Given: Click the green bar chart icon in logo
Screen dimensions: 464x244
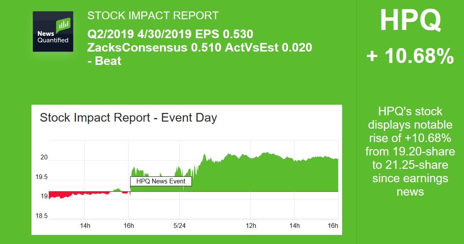Looking at the screenshot, I should pos(63,26).
